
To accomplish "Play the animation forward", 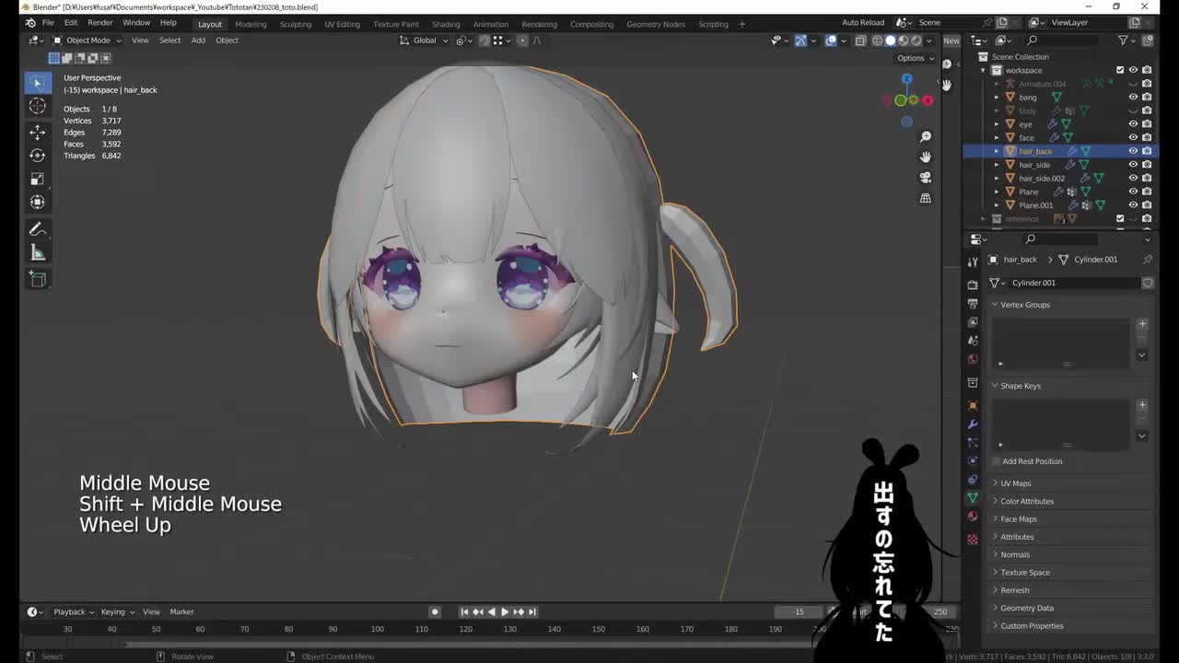I will (505, 612).
